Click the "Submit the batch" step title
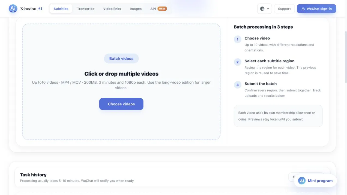Image resolution: width=347 pixels, height=195 pixels. pos(261,84)
